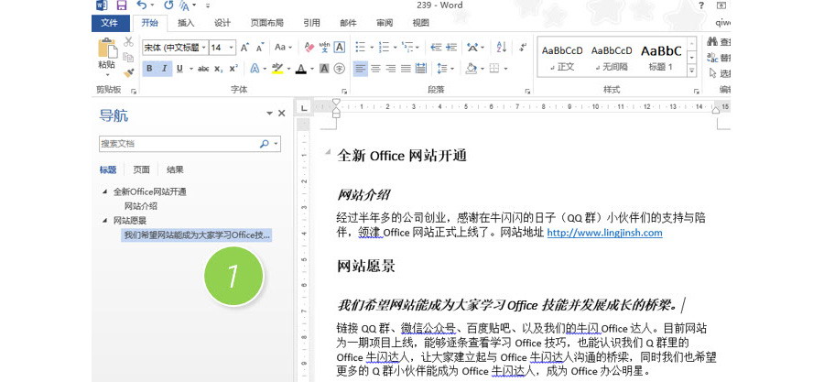Apply the 正文 style
Screen dimensions: 824x382
[562, 58]
